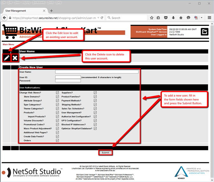Open a new tab with plus icon
The height and width of the screenshot is (182, 214).
tap(52, 11)
